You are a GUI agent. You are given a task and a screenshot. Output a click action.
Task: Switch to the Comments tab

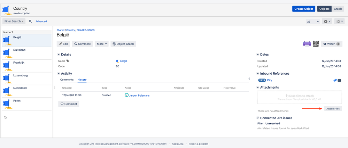[x=67, y=80]
